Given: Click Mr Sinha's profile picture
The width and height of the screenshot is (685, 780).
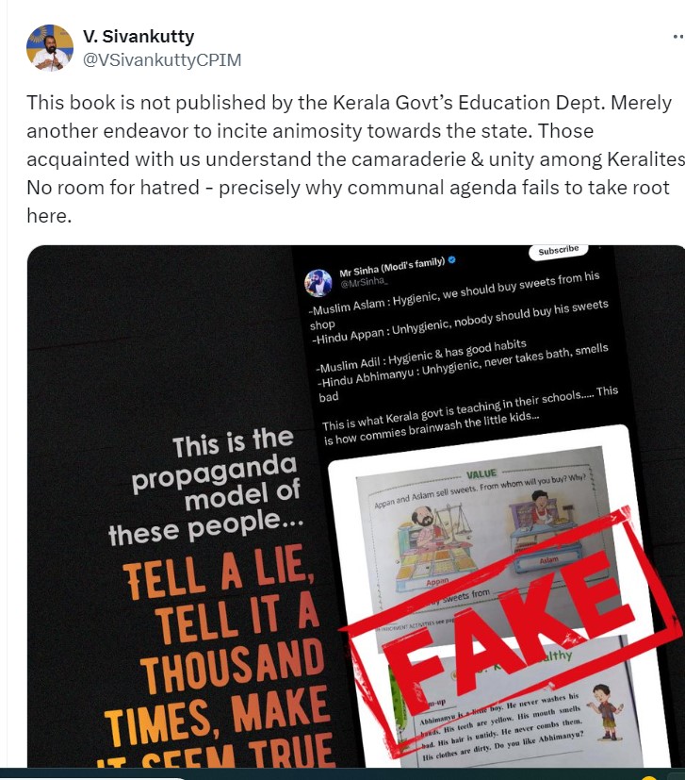Looking at the screenshot, I should coord(318,283).
